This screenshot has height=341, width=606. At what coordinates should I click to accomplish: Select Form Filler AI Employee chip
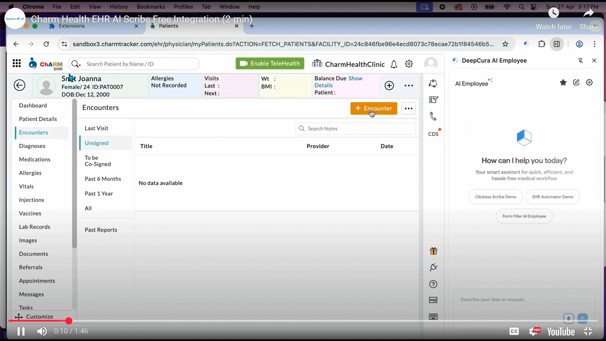tap(524, 216)
